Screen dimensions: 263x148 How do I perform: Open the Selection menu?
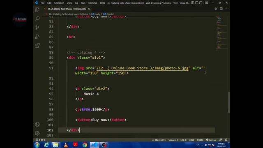[x=59, y=3]
